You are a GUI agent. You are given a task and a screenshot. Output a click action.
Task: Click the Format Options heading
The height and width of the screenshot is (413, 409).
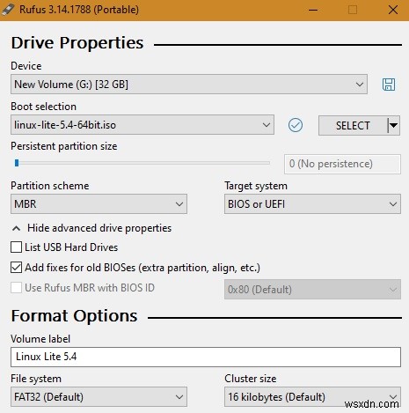point(74,316)
